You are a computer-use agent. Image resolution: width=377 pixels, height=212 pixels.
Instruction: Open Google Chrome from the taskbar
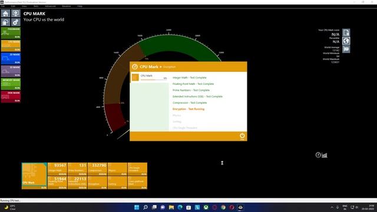pyautogui.click(x=223, y=207)
